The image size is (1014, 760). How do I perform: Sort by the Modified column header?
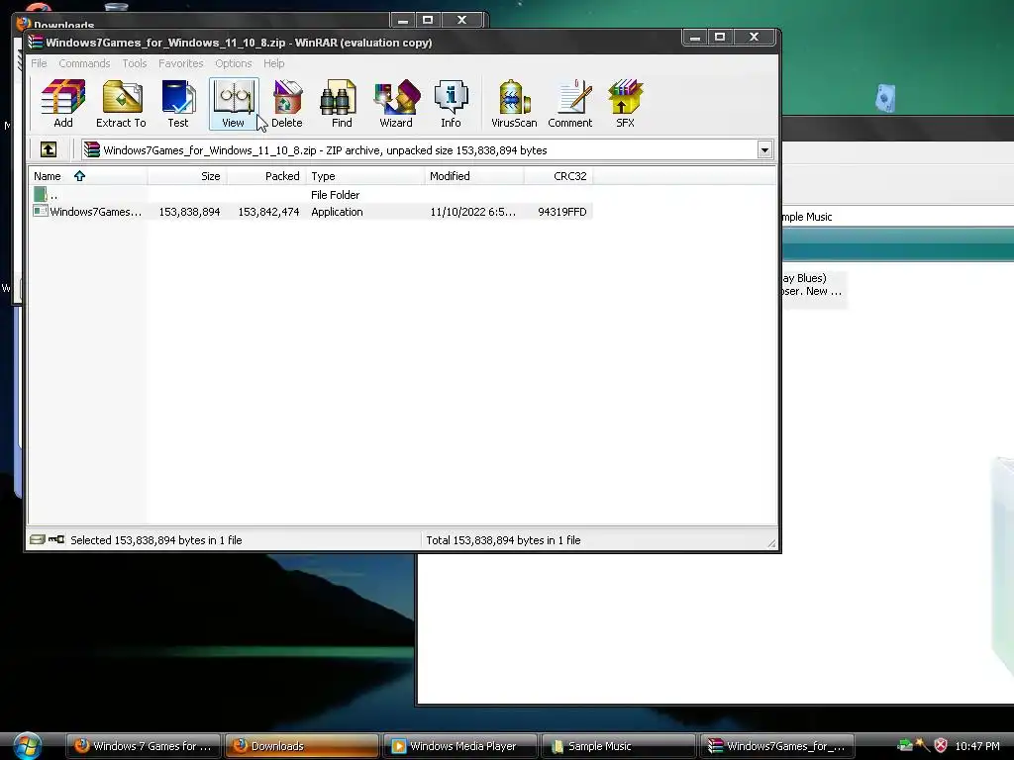tap(473, 176)
